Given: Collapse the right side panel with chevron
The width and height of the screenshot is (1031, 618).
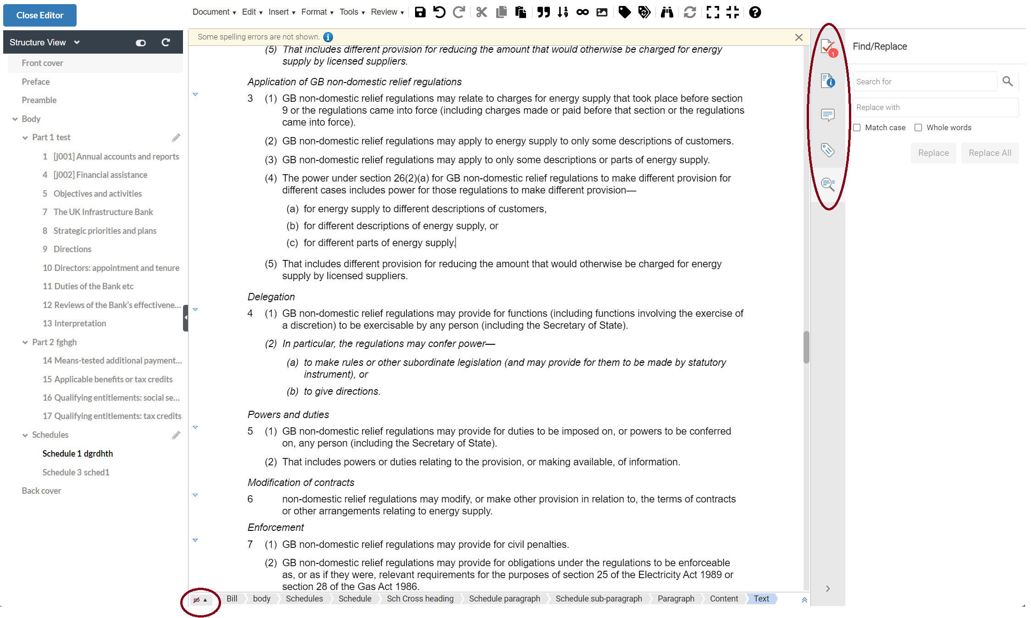Looking at the screenshot, I should [828, 589].
